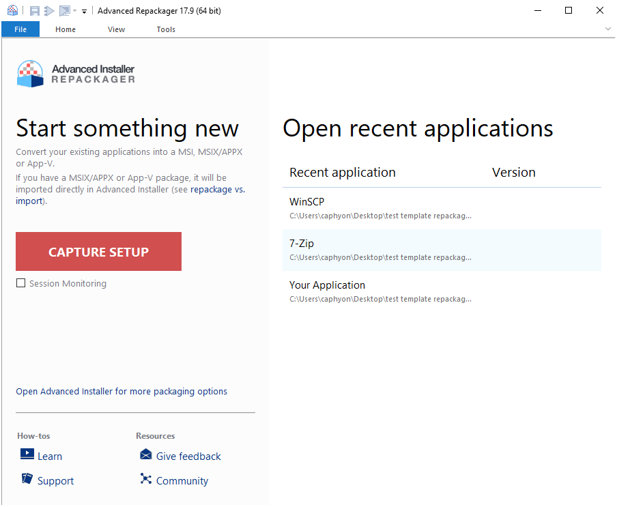
Task: Click the Support book icon
Action: coord(27,478)
